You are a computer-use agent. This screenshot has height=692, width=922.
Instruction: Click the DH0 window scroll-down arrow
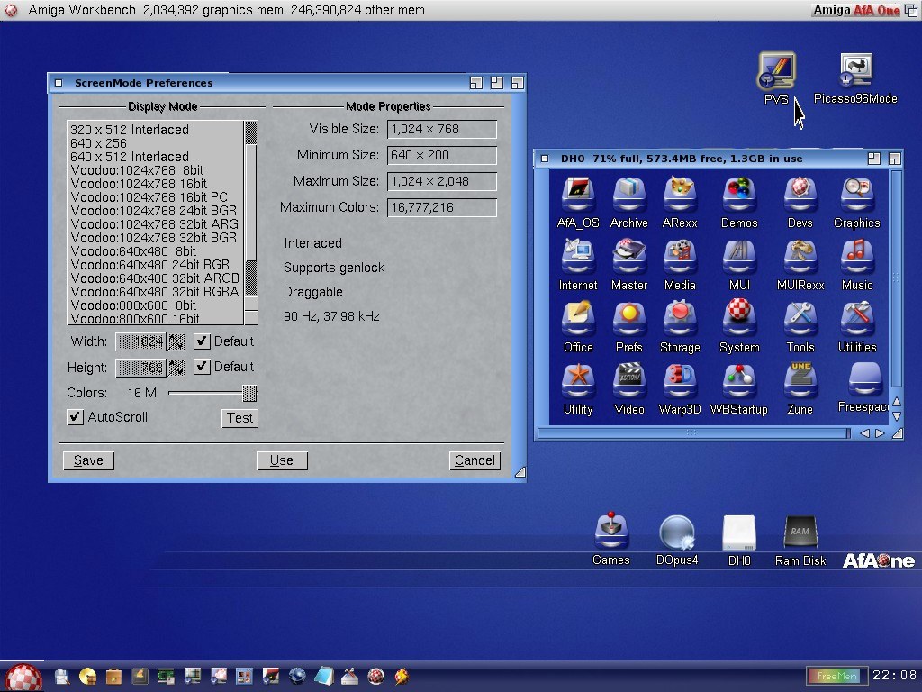(x=896, y=417)
